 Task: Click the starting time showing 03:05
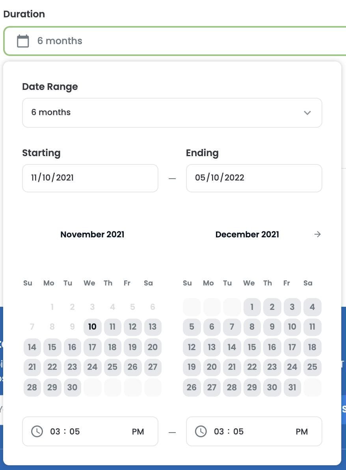(65, 431)
